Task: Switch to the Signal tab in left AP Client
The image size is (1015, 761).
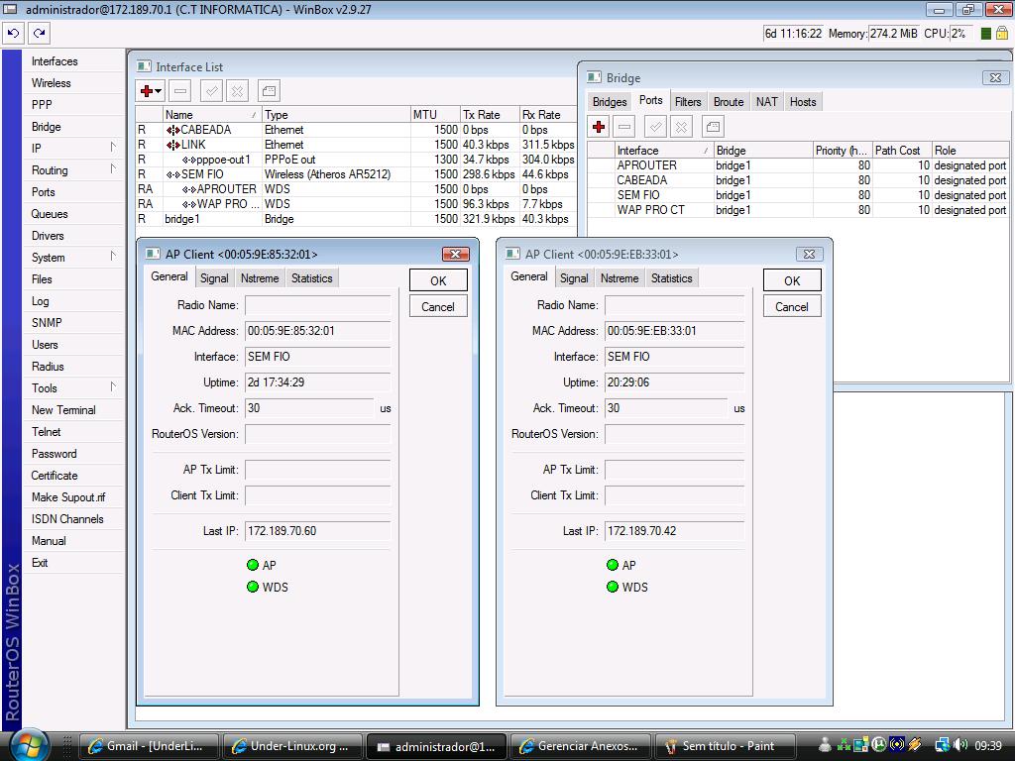Action: 214,278
